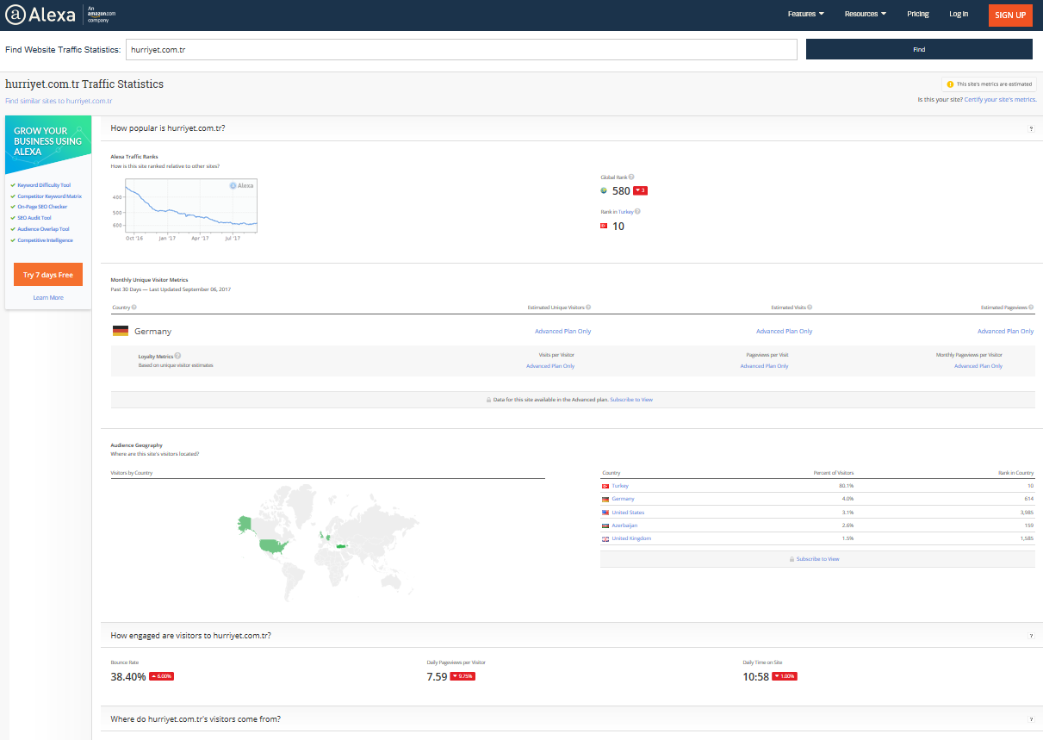Open the Azerbaijan country link

click(624, 525)
